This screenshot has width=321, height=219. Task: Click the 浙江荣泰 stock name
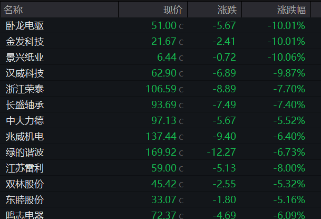[x=25, y=89]
